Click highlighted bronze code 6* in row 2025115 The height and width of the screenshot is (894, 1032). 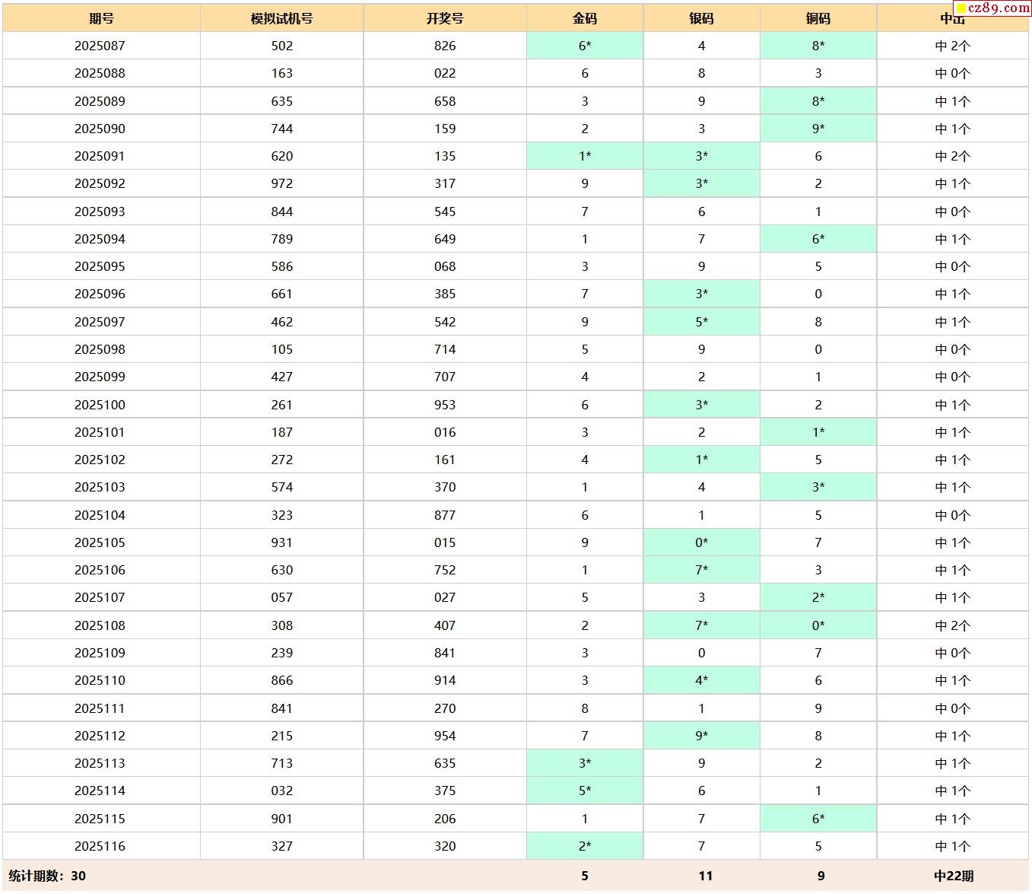pyautogui.click(x=818, y=819)
